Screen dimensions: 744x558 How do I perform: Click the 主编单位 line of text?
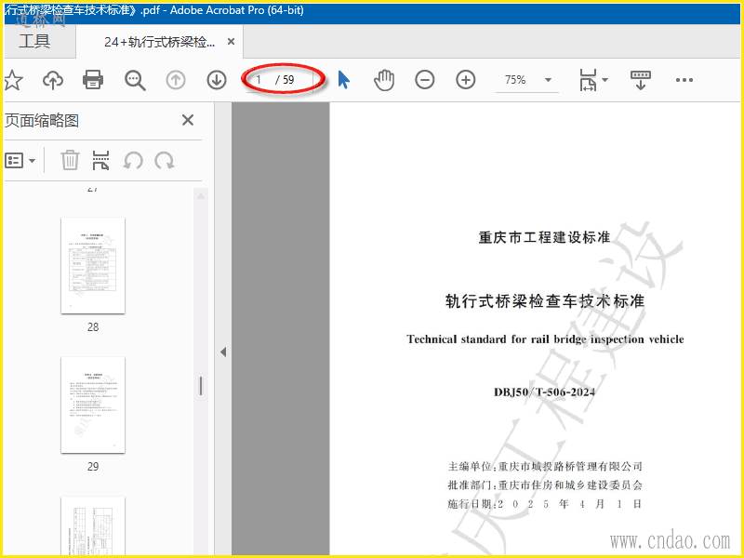[x=545, y=467]
